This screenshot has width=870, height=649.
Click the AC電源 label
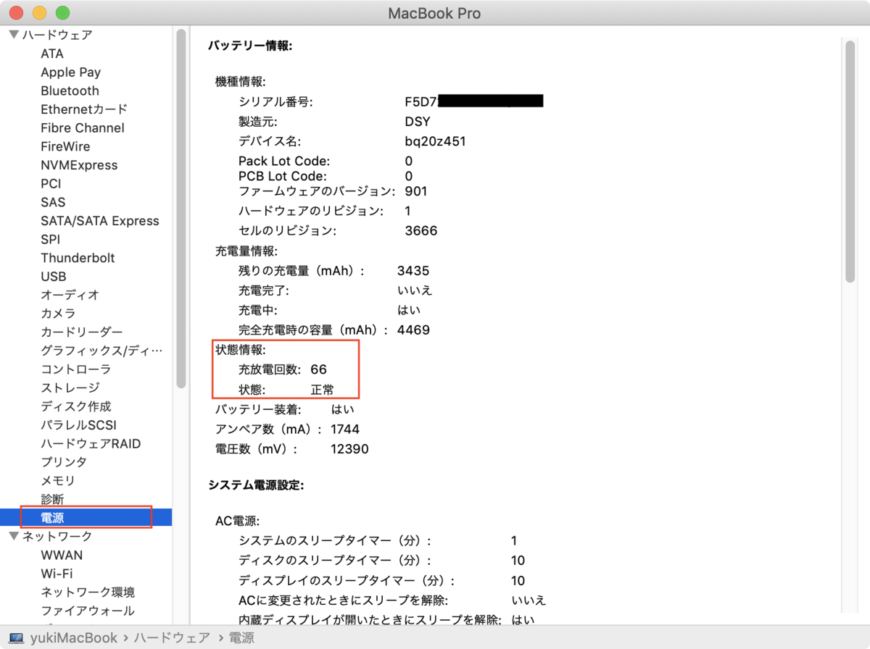[x=237, y=521]
